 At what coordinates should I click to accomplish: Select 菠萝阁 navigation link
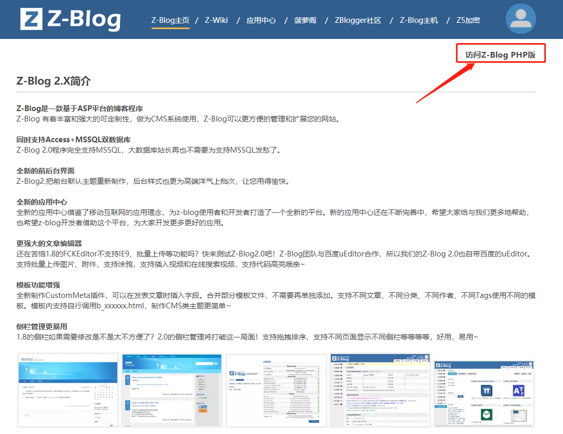305,20
